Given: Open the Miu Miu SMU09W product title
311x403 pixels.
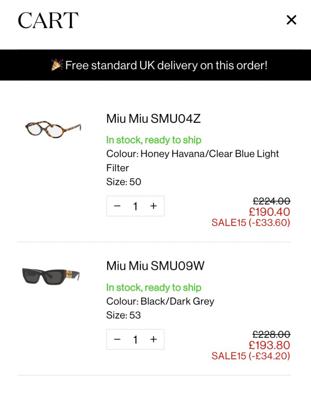Looking at the screenshot, I should 155,266.
